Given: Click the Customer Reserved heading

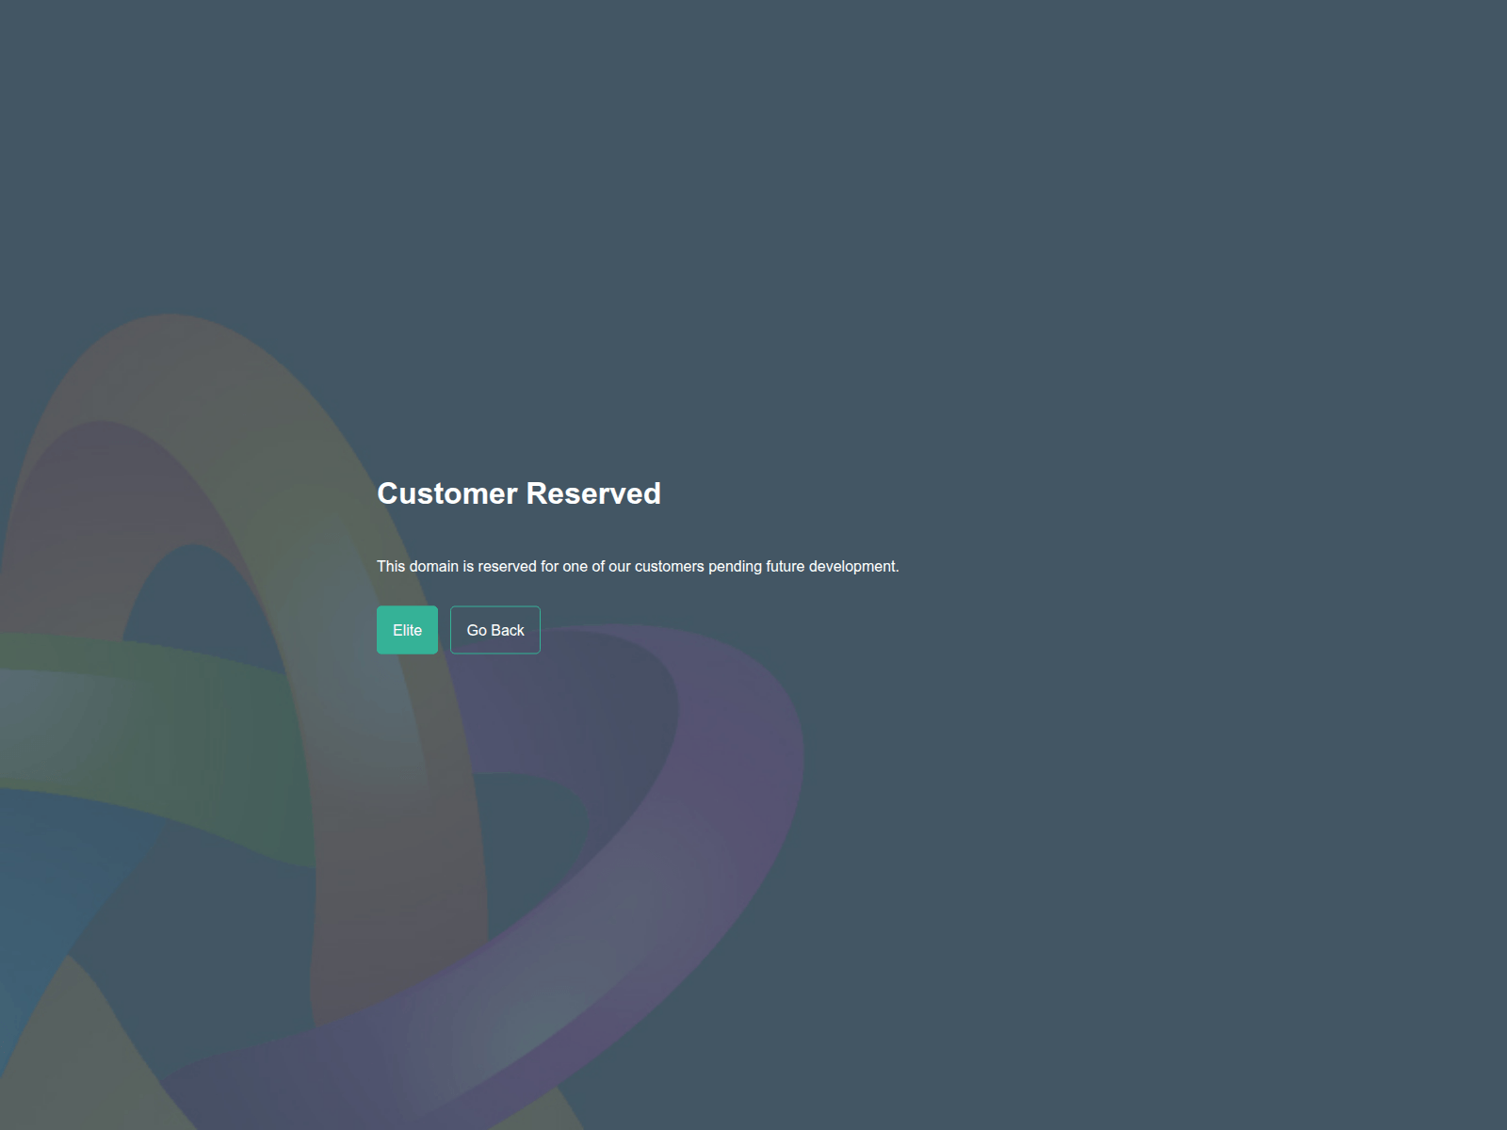Looking at the screenshot, I should [x=519, y=493].
